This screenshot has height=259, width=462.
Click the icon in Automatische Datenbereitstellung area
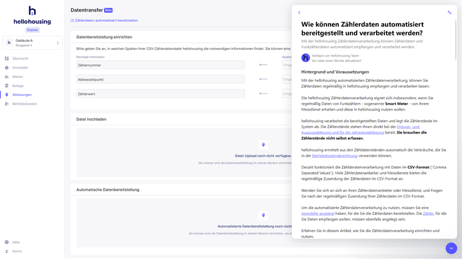point(264,216)
